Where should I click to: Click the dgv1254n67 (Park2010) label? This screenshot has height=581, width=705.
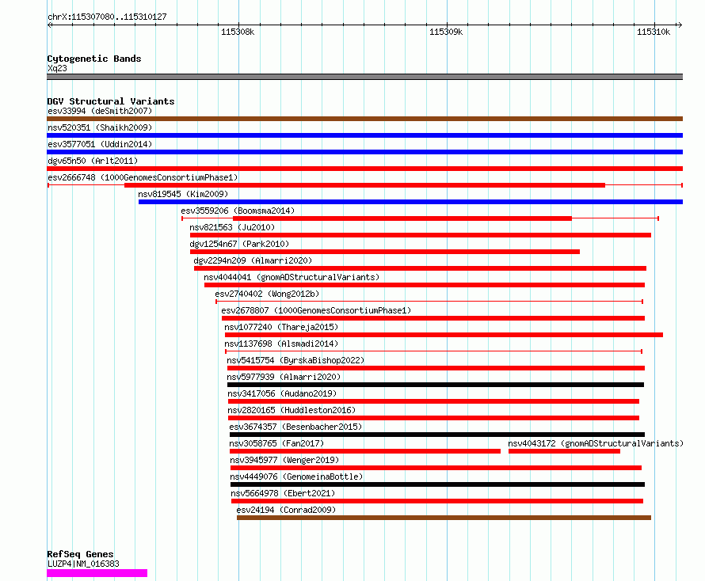(x=239, y=244)
